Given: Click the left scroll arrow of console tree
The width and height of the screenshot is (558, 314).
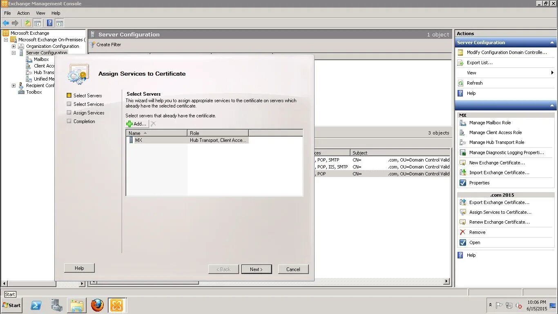Looking at the screenshot, I should pos(5,283).
